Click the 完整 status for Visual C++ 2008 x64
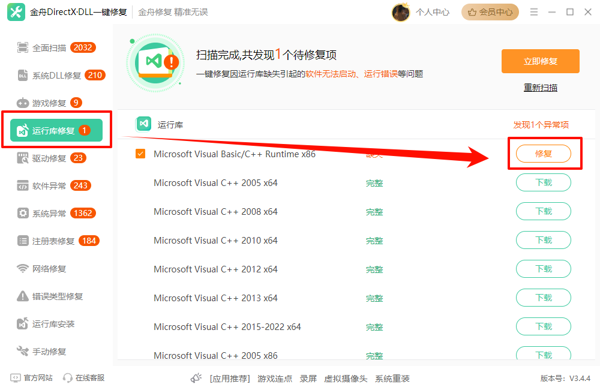600x390 pixels. [x=374, y=212]
